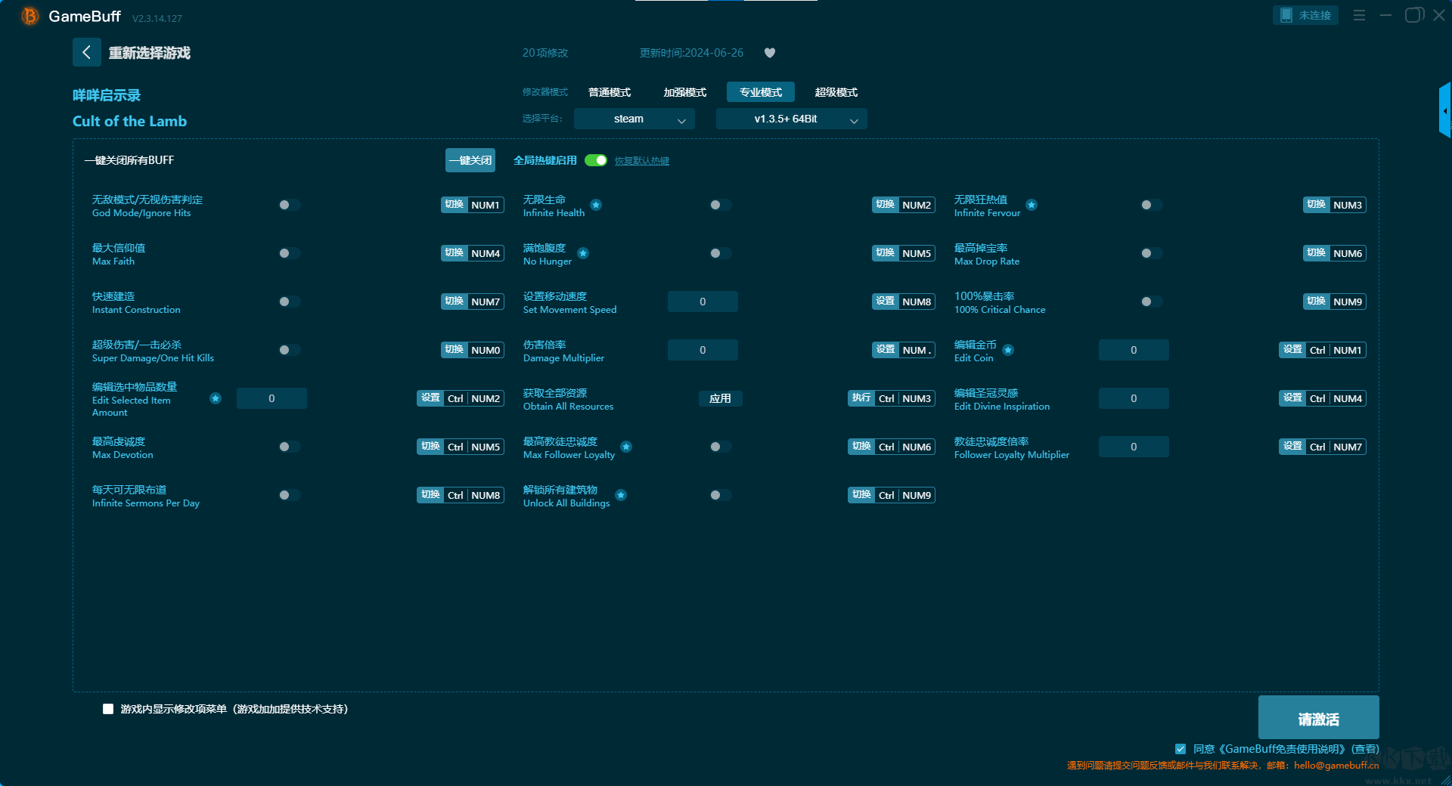
Task: Open the hamburger menu in title bar
Action: click(1359, 15)
